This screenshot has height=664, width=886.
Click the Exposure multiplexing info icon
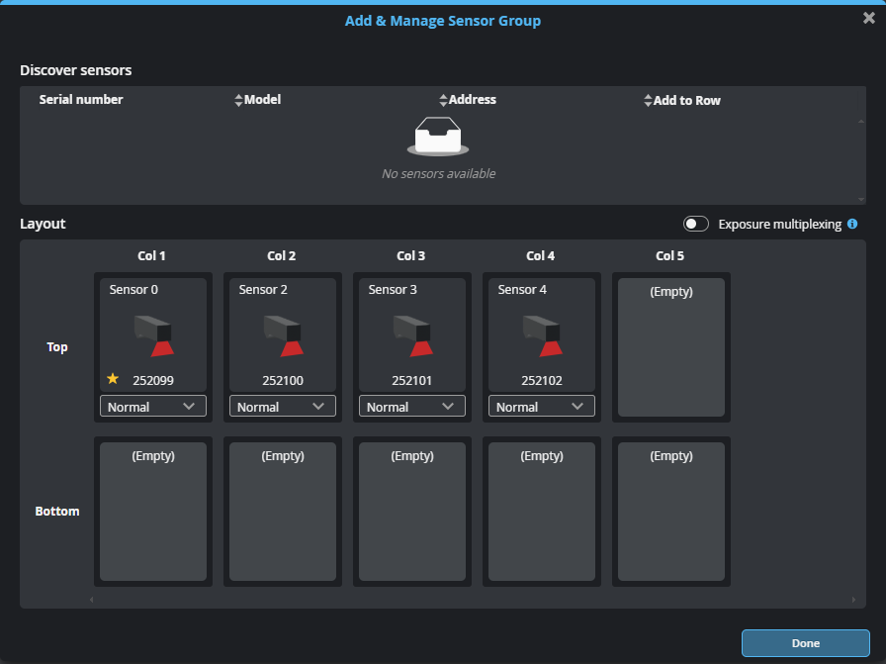(852, 225)
